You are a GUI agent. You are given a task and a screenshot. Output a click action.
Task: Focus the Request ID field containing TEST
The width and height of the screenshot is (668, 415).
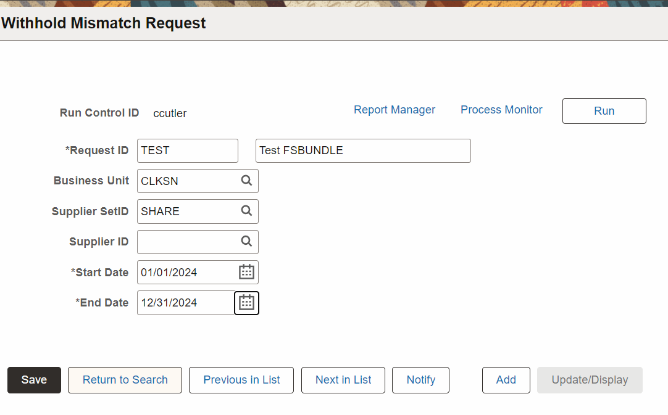[x=187, y=150]
